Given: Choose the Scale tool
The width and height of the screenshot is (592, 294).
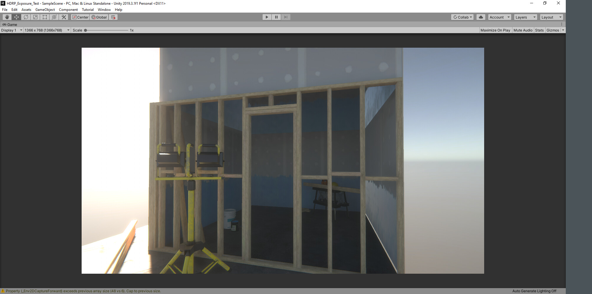Looking at the screenshot, I should (x=35, y=17).
